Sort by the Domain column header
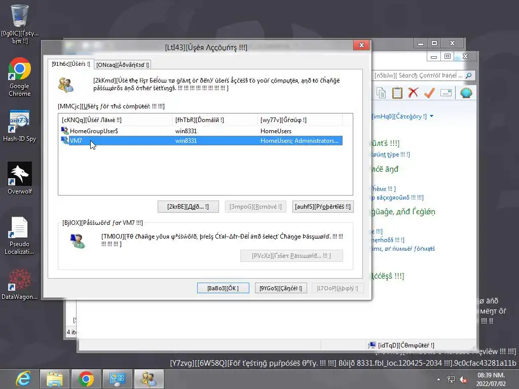Viewport: 519px width, 389px height. coord(214,120)
